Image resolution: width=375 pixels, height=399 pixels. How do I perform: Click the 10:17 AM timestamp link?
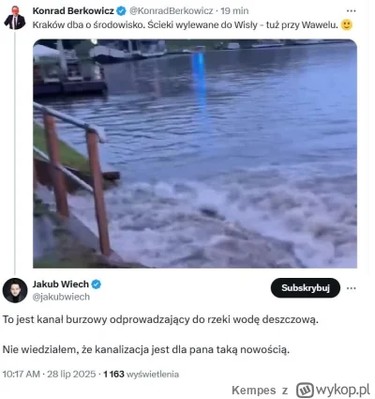coord(22,375)
